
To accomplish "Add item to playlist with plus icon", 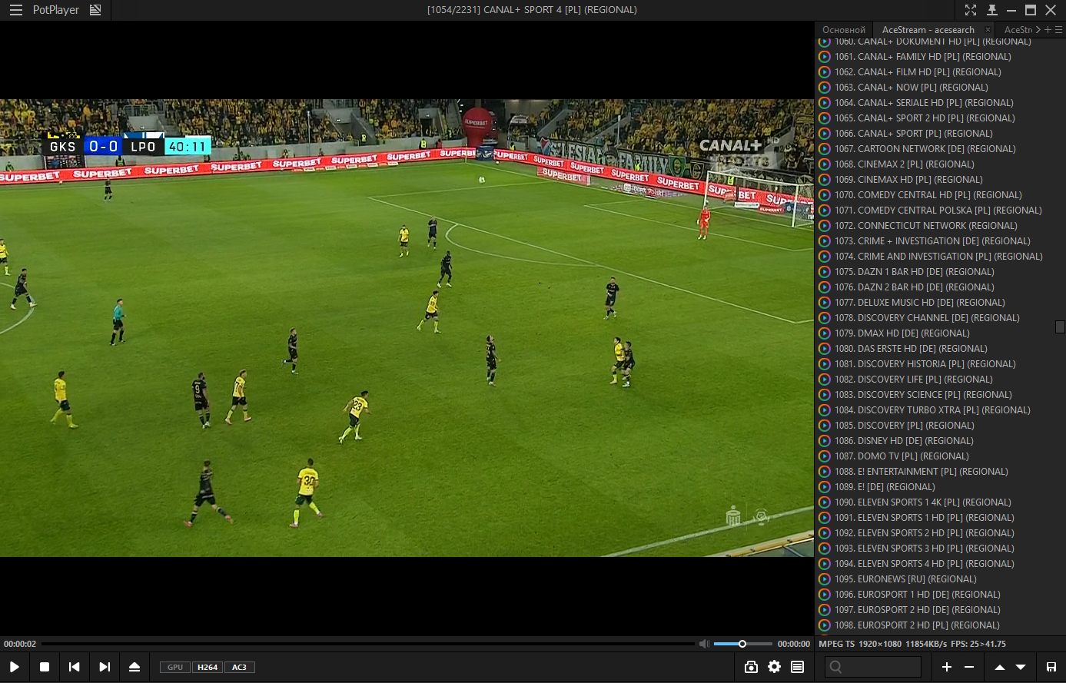I will [947, 667].
